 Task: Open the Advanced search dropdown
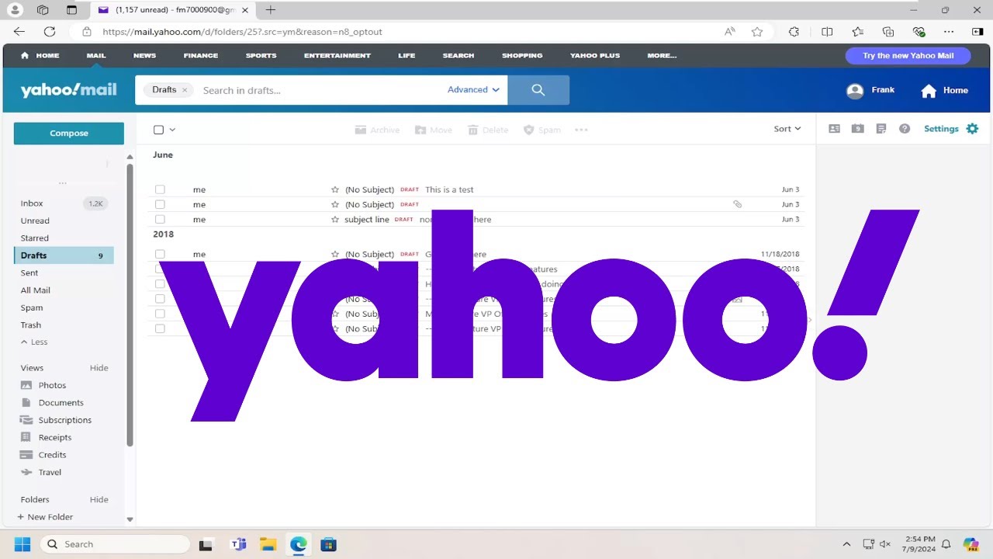pyautogui.click(x=473, y=90)
